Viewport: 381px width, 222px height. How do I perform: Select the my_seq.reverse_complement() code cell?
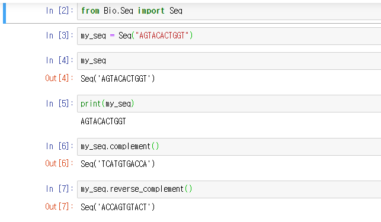tap(229, 189)
